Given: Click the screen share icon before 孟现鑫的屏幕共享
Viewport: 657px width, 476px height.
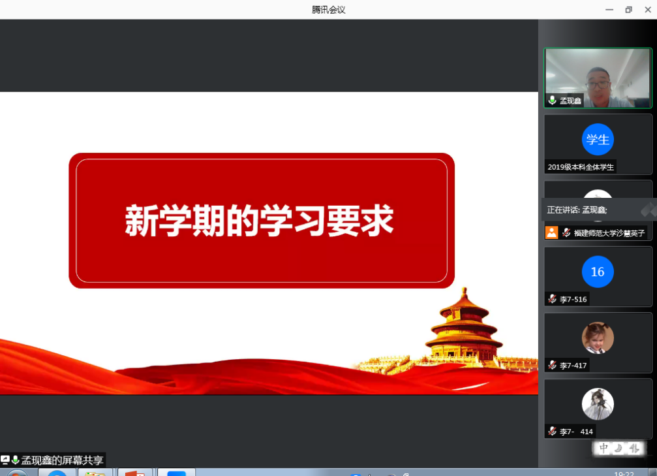Looking at the screenshot, I should coord(5,460).
